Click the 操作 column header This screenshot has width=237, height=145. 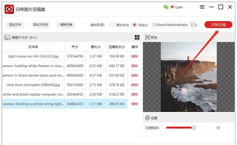pos(135,47)
